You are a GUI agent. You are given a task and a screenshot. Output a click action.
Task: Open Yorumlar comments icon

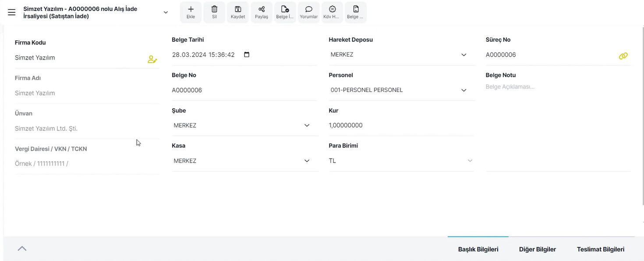tap(309, 9)
